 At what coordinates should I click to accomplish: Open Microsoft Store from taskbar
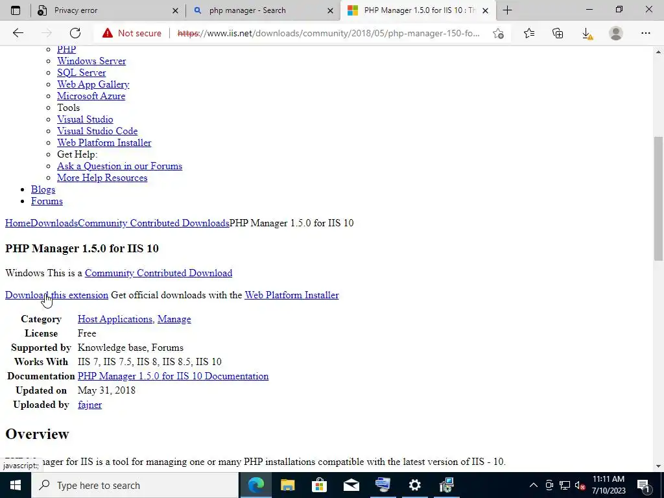pos(319,485)
